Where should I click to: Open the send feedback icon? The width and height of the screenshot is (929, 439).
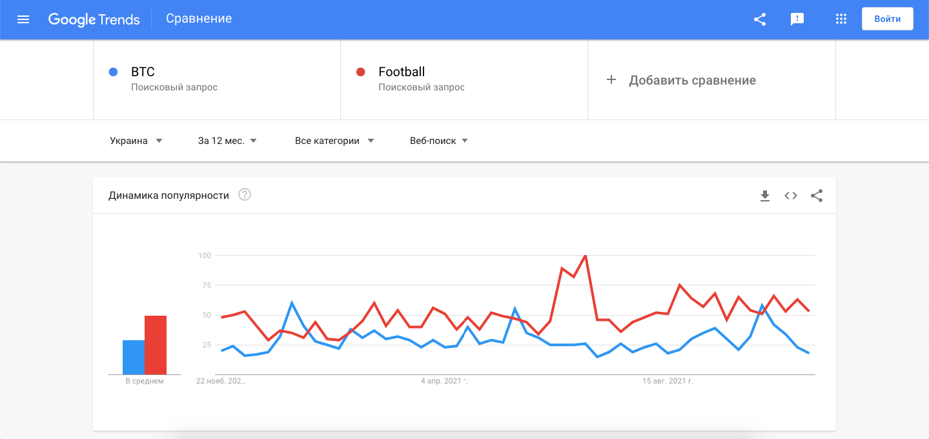[797, 19]
